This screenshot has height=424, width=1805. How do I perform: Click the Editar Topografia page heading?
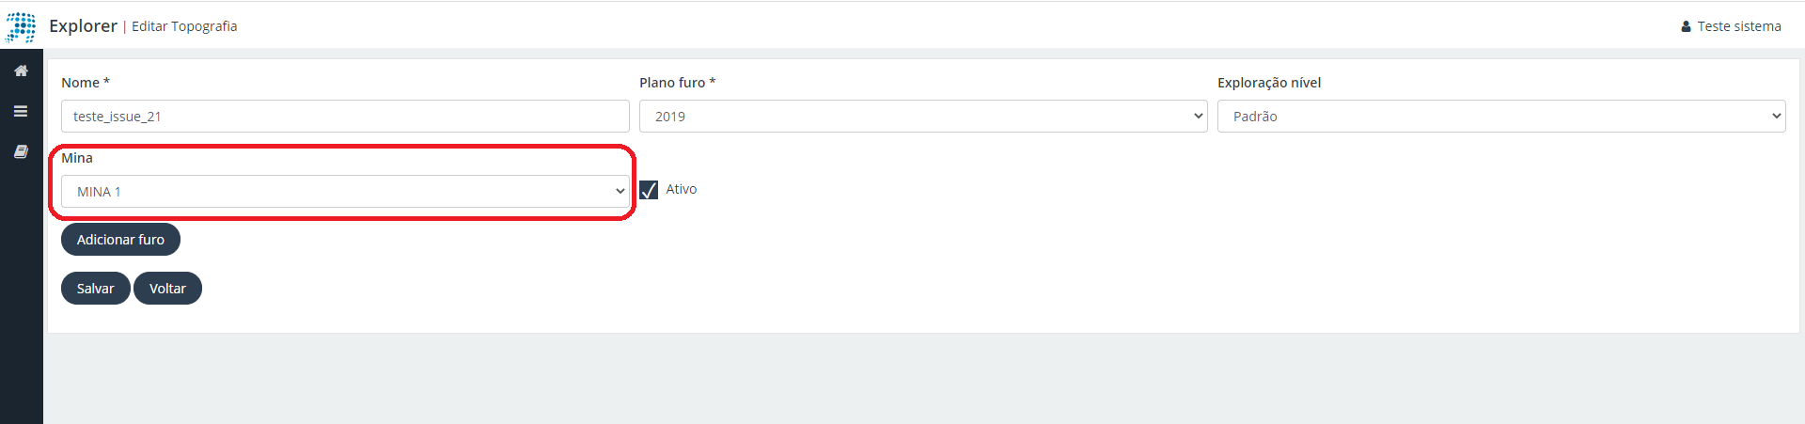(184, 26)
